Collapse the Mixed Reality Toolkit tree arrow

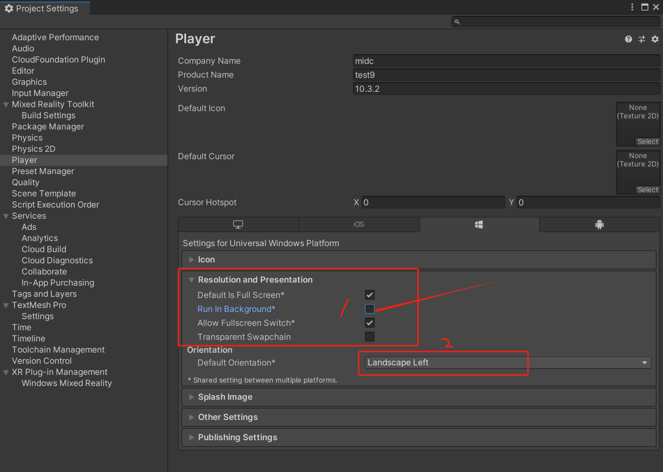click(x=6, y=105)
